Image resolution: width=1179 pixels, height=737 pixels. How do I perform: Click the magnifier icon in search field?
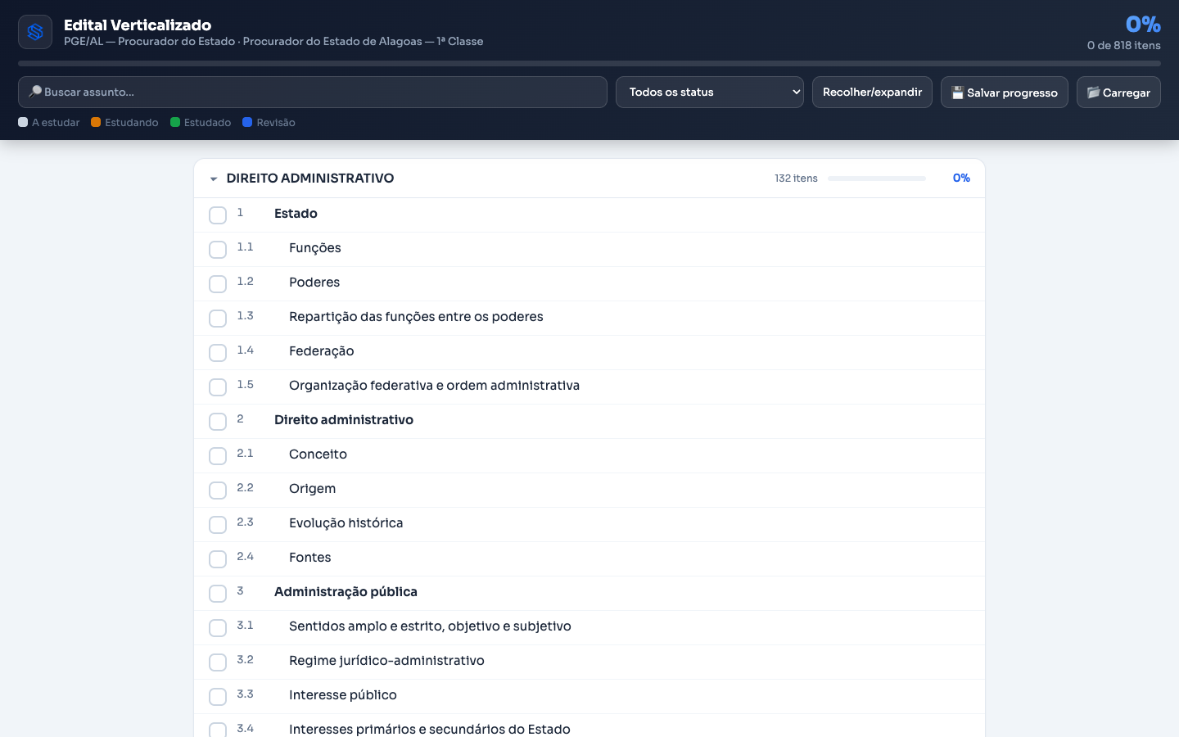[35, 92]
